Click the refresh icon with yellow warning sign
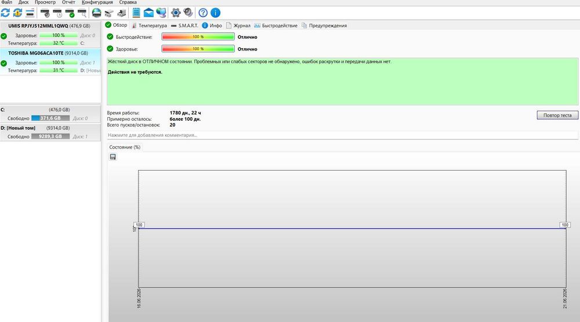580x322 pixels. [x=17, y=13]
